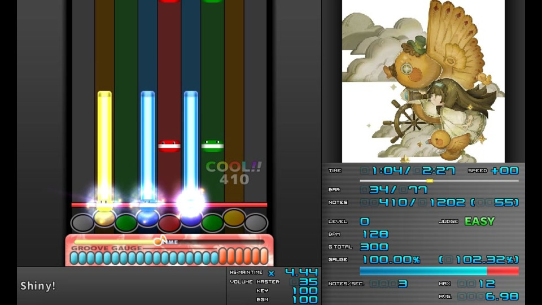This screenshot has width=542, height=305.
Task: Tap the flashing blue button under the COOL judgment
Action: coord(191,218)
